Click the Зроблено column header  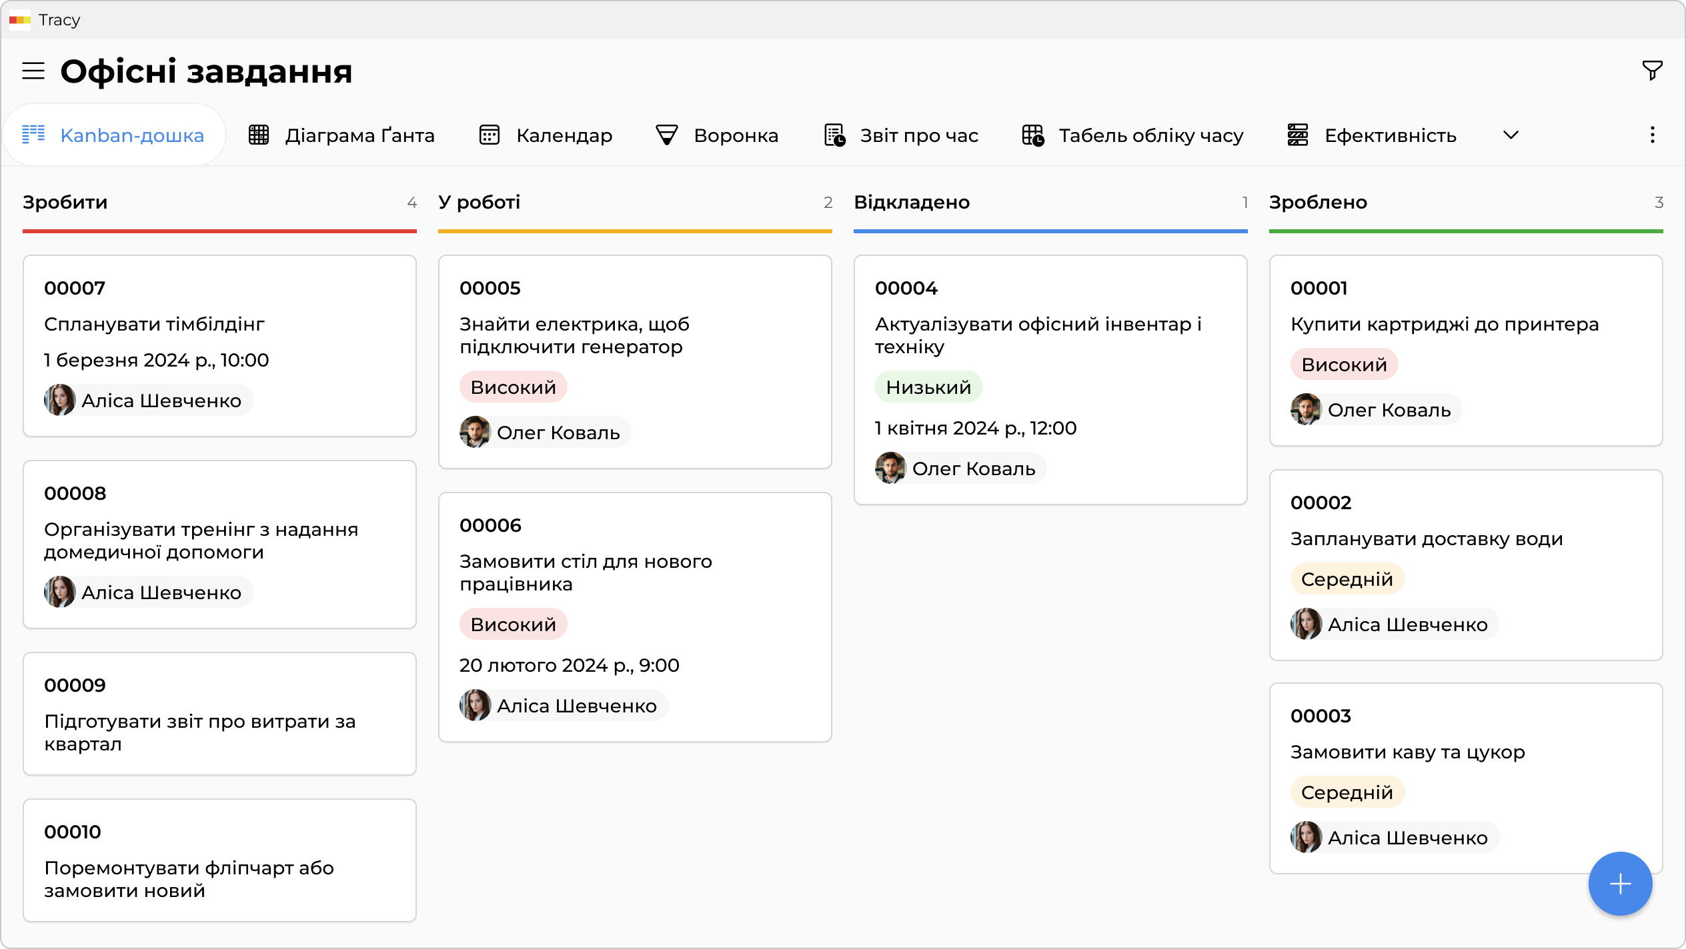coord(1318,203)
